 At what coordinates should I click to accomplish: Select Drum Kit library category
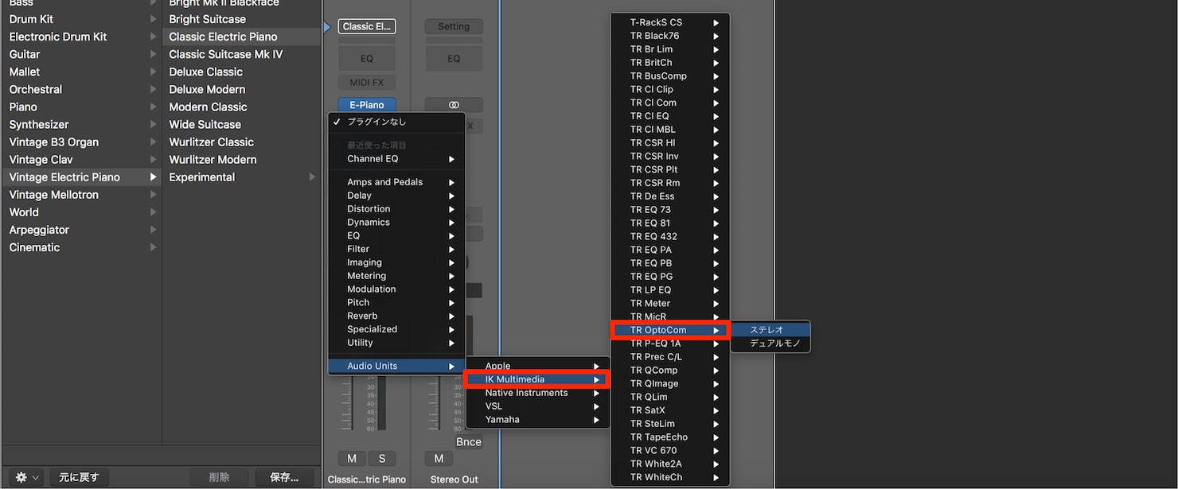(82, 19)
